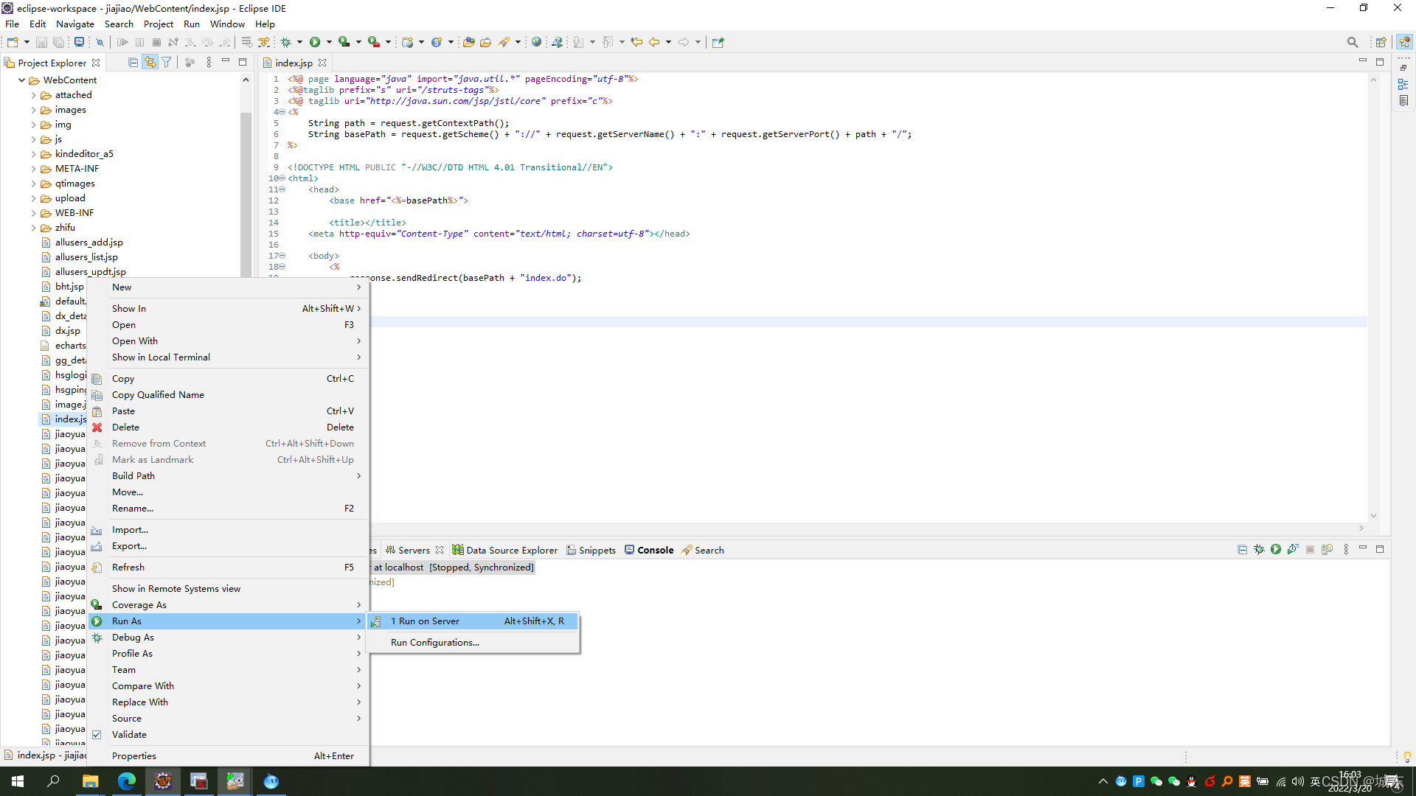
Task: Open web browser globe icon in toolbar
Action: click(537, 42)
